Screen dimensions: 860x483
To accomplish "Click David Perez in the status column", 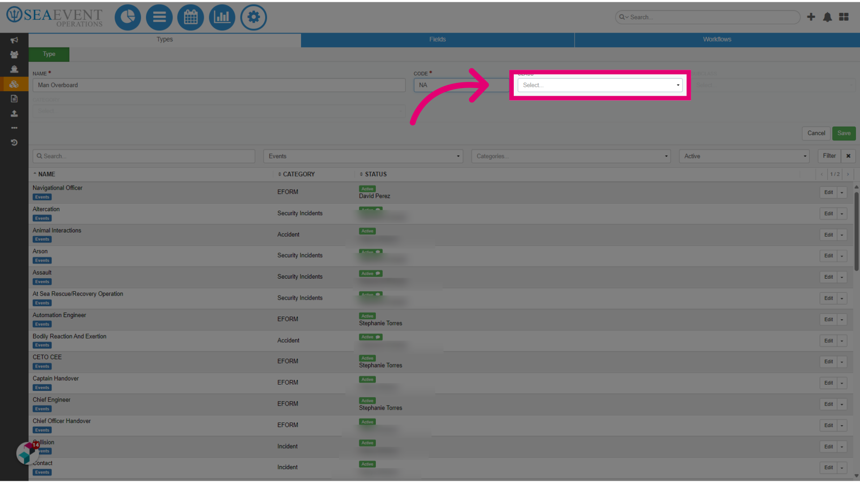I will (374, 196).
